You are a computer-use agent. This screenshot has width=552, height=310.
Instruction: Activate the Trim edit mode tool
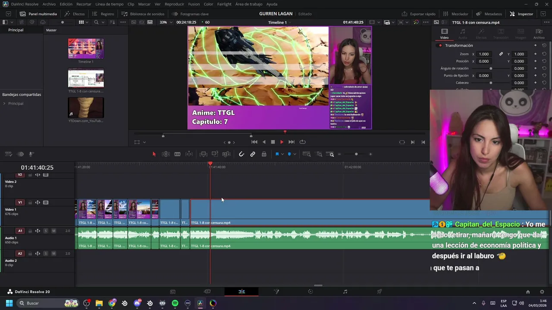(x=166, y=154)
